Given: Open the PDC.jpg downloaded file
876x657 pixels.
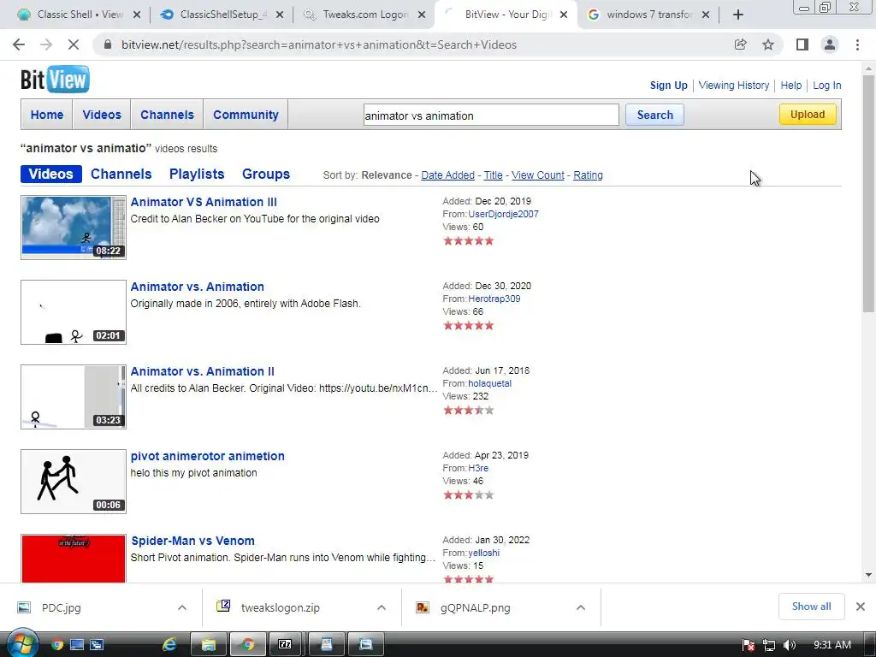Looking at the screenshot, I should coord(62,608).
